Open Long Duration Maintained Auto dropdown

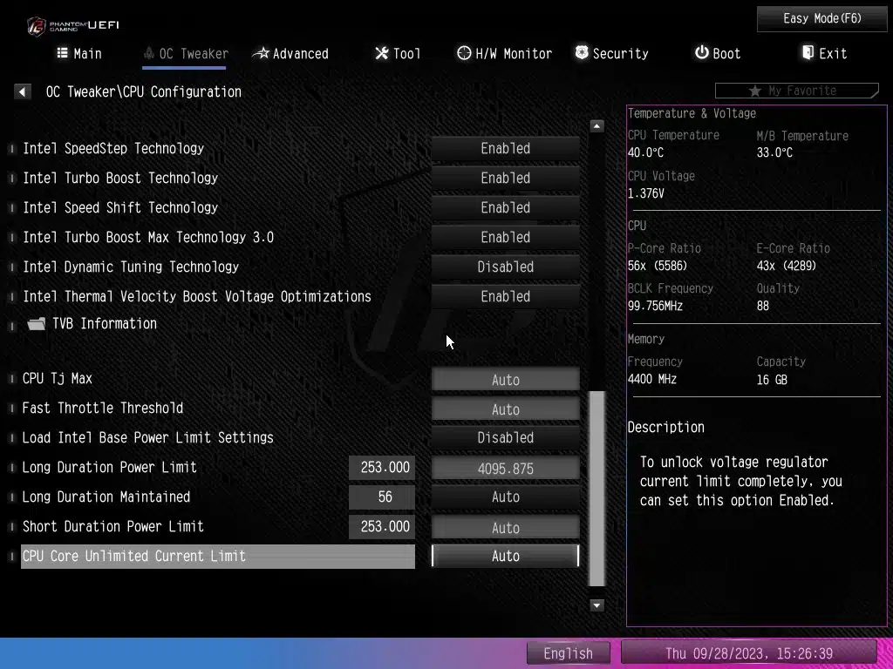505,497
